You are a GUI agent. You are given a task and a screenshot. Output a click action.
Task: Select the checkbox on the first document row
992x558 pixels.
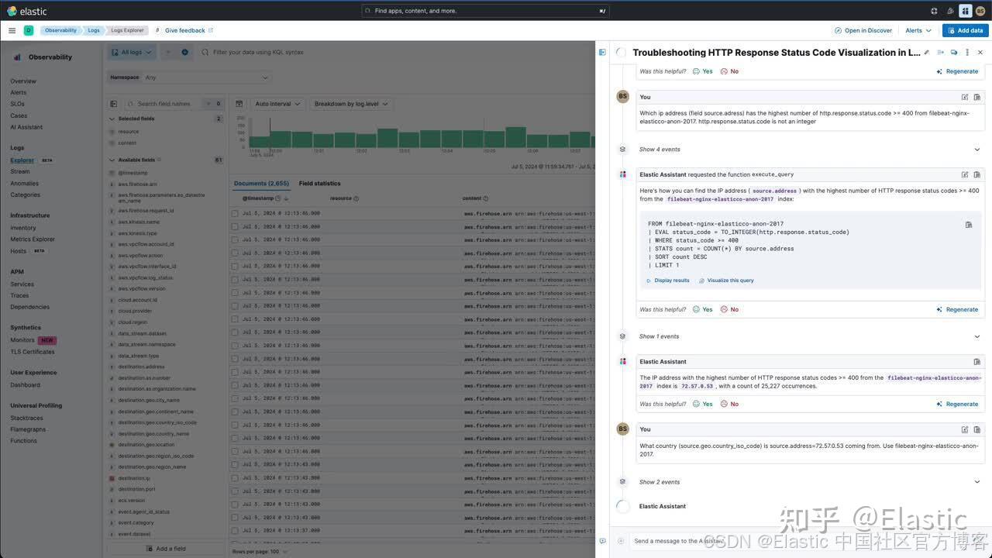(235, 213)
